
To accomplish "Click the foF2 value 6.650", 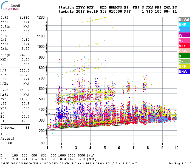I will pyautogui.click(x=24, y=18).
